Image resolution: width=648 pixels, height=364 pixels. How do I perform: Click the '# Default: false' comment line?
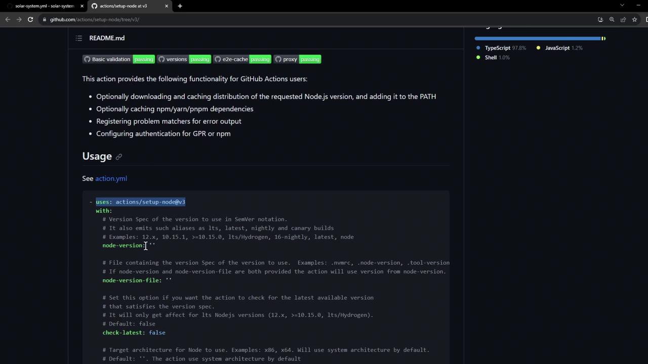tap(129, 324)
